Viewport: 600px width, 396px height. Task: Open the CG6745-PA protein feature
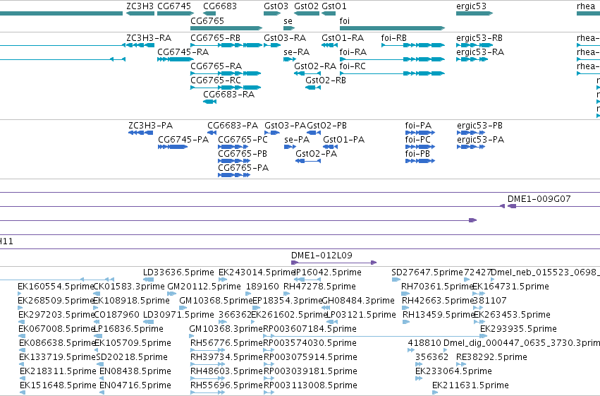pyautogui.click(x=173, y=147)
